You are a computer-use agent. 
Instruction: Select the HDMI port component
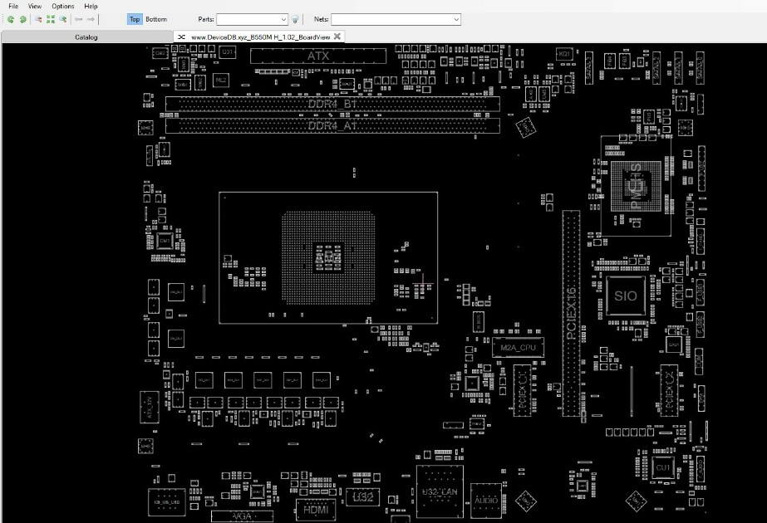tap(316, 510)
